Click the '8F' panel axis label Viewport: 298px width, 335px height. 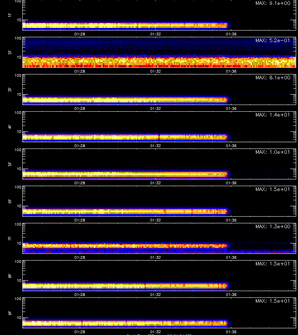(x=10, y=275)
